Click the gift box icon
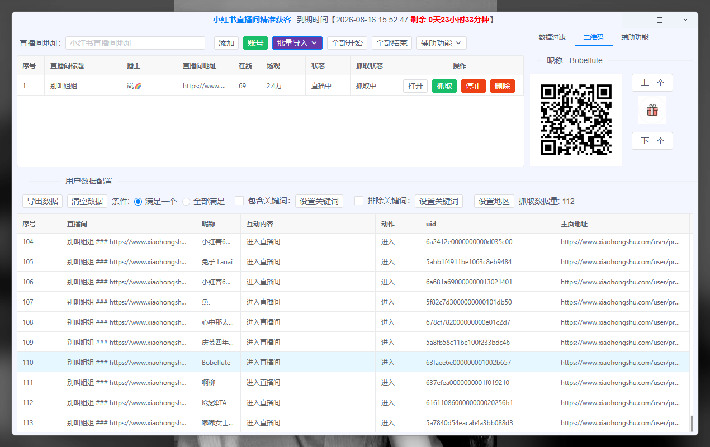 click(652, 110)
